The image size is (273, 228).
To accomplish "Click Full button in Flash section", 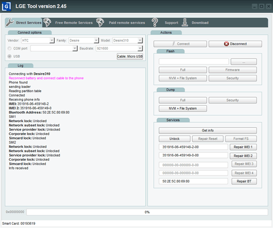I will click(183, 70).
